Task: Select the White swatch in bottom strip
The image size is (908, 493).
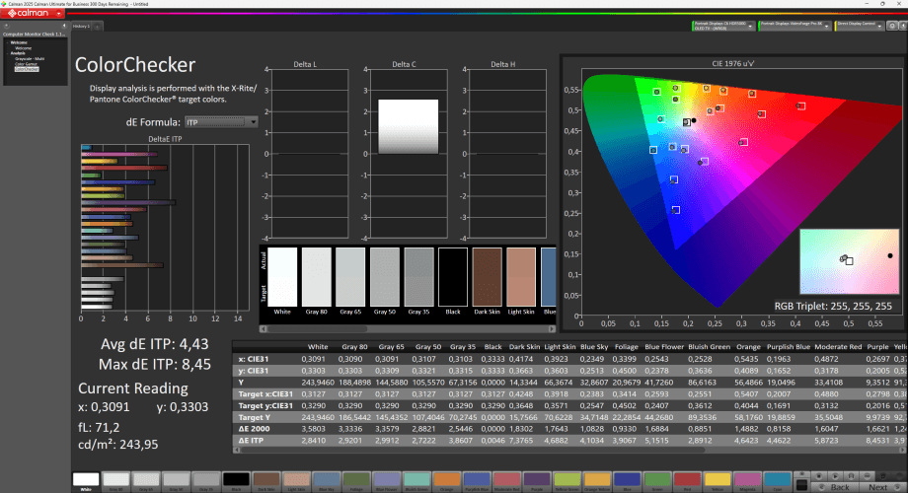Action: 86,480
